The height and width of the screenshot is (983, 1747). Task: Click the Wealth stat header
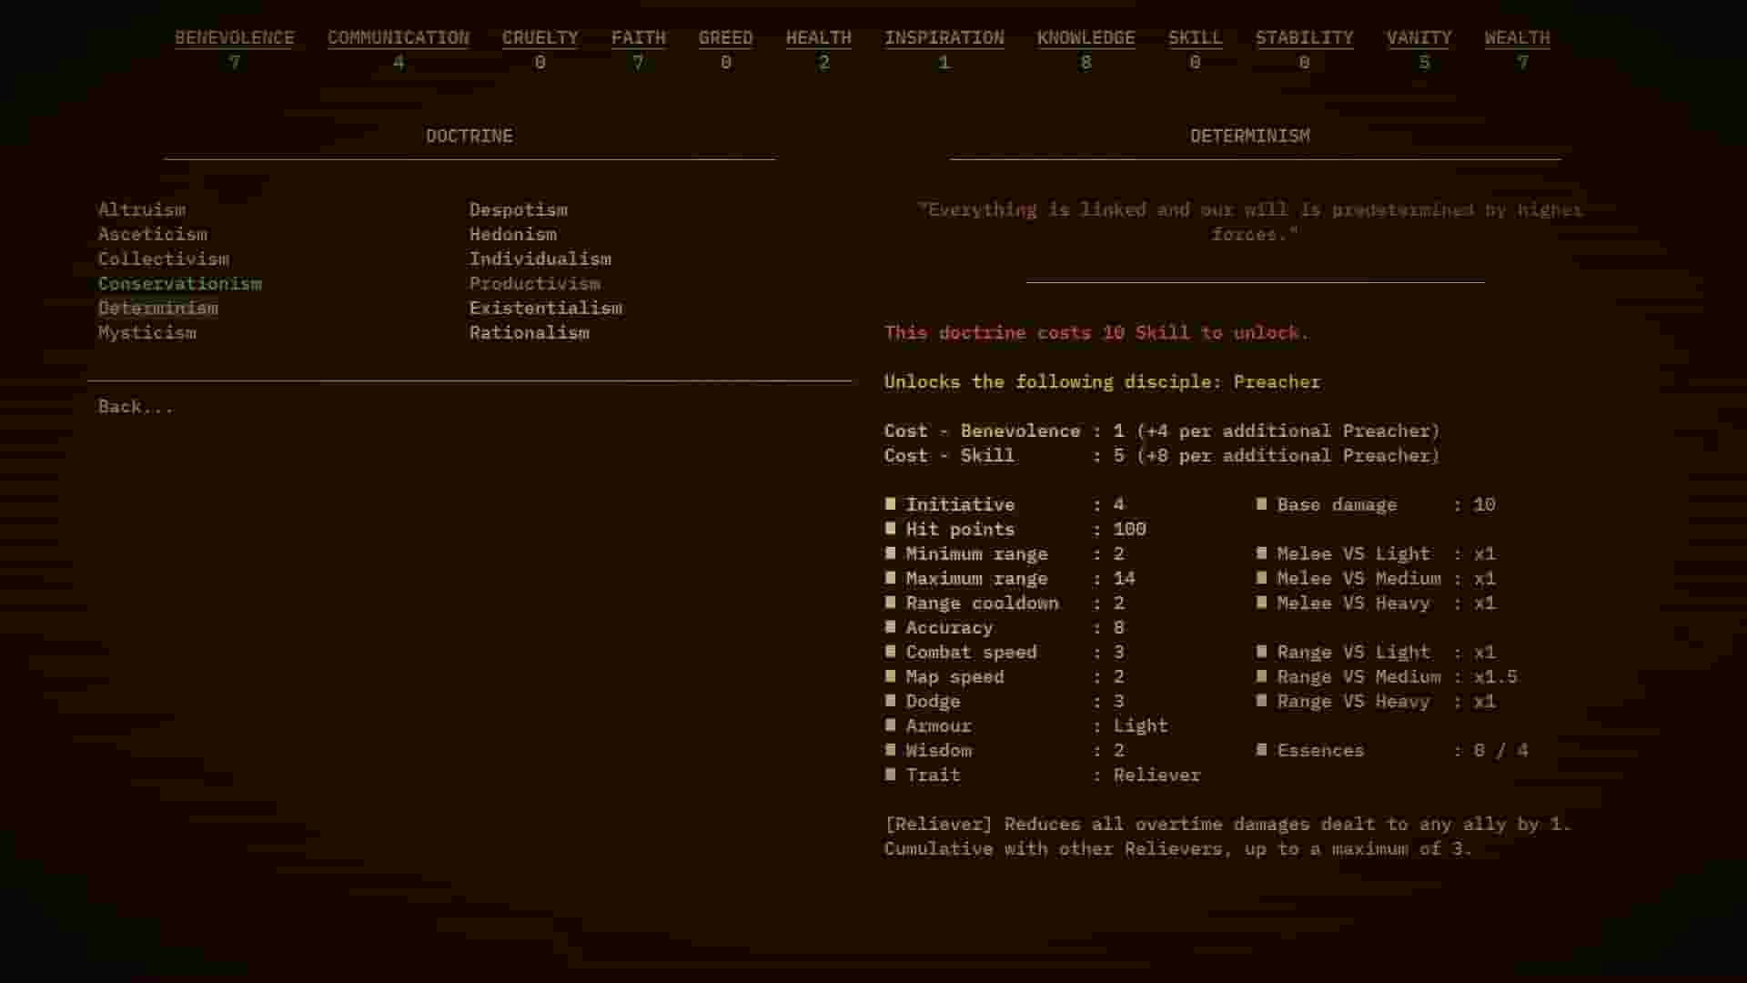tap(1516, 37)
